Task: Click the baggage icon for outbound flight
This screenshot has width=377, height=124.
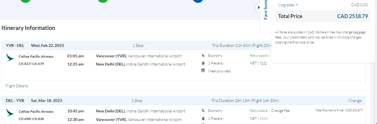Action: 203,63
